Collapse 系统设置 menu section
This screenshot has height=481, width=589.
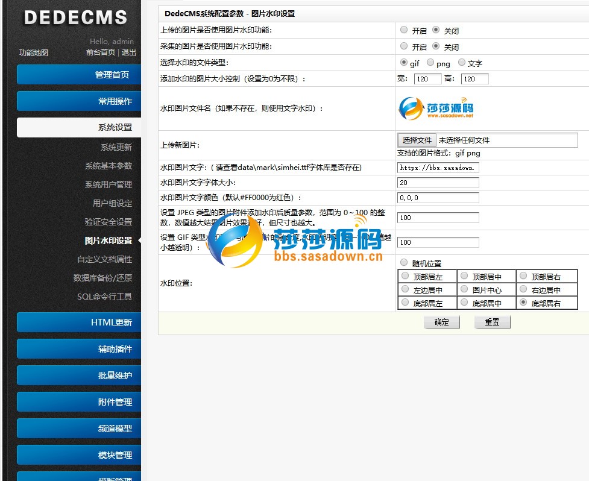(79, 127)
